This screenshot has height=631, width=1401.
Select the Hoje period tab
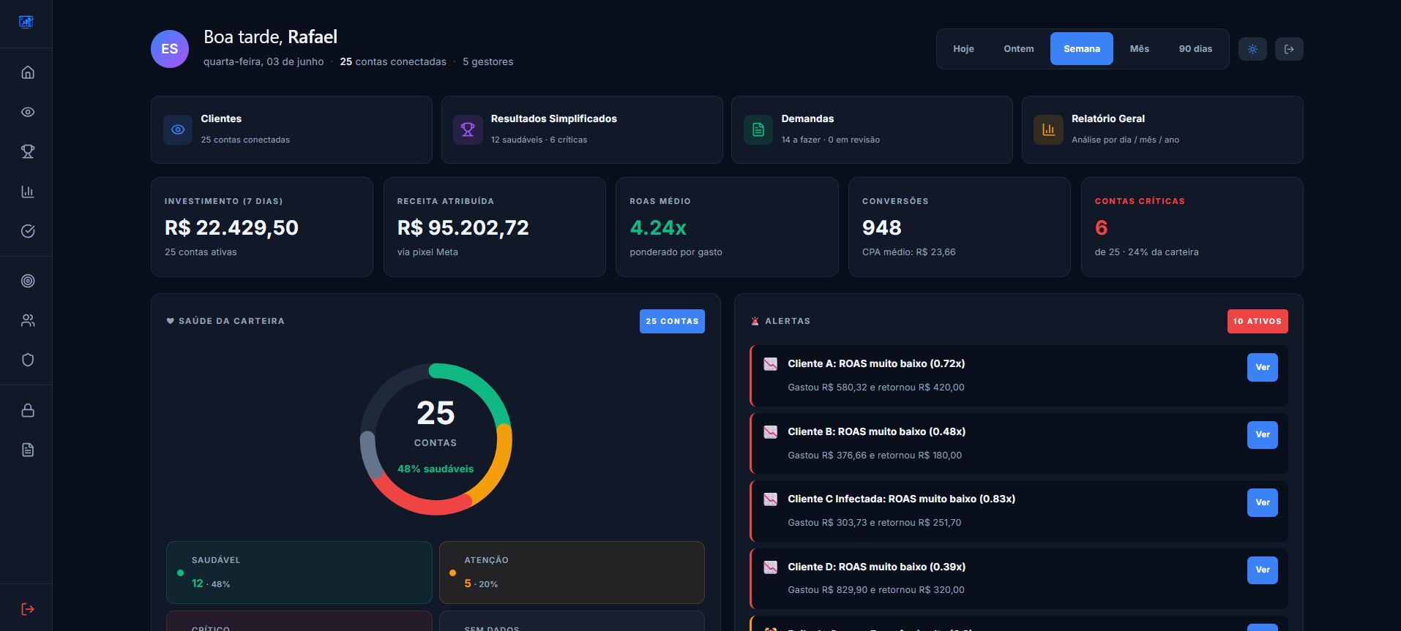963,49
